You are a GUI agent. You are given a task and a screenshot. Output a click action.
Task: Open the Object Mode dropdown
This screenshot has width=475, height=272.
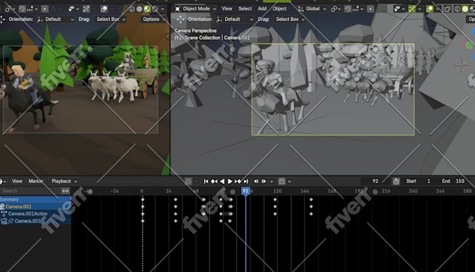tap(195, 9)
